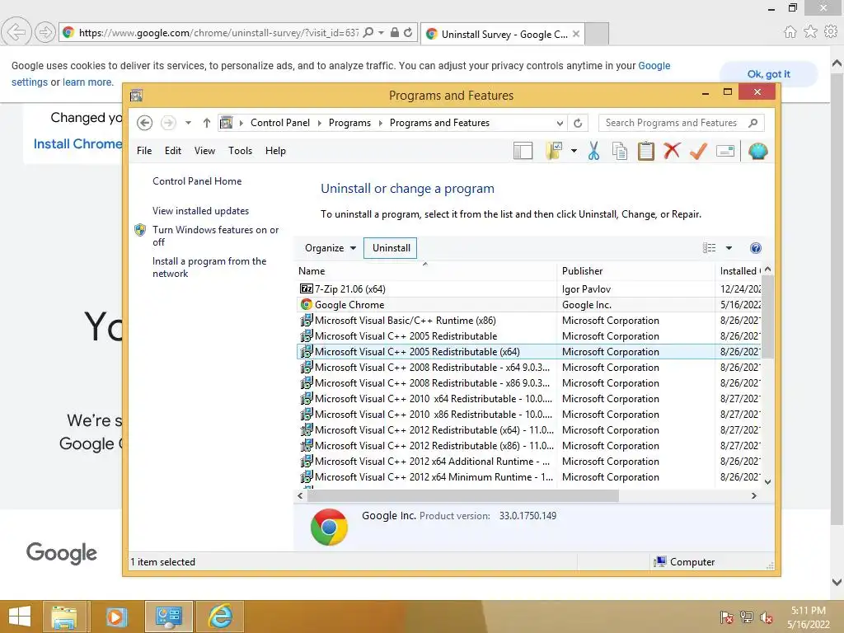Click the globe shell icon in toolbar
This screenshot has height=633, width=844.
tap(757, 152)
